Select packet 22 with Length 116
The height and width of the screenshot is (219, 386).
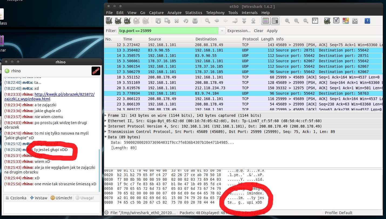click(x=243, y=99)
